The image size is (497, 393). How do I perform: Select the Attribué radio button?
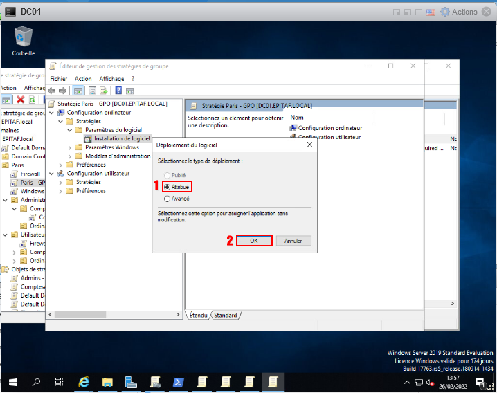pyautogui.click(x=167, y=187)
